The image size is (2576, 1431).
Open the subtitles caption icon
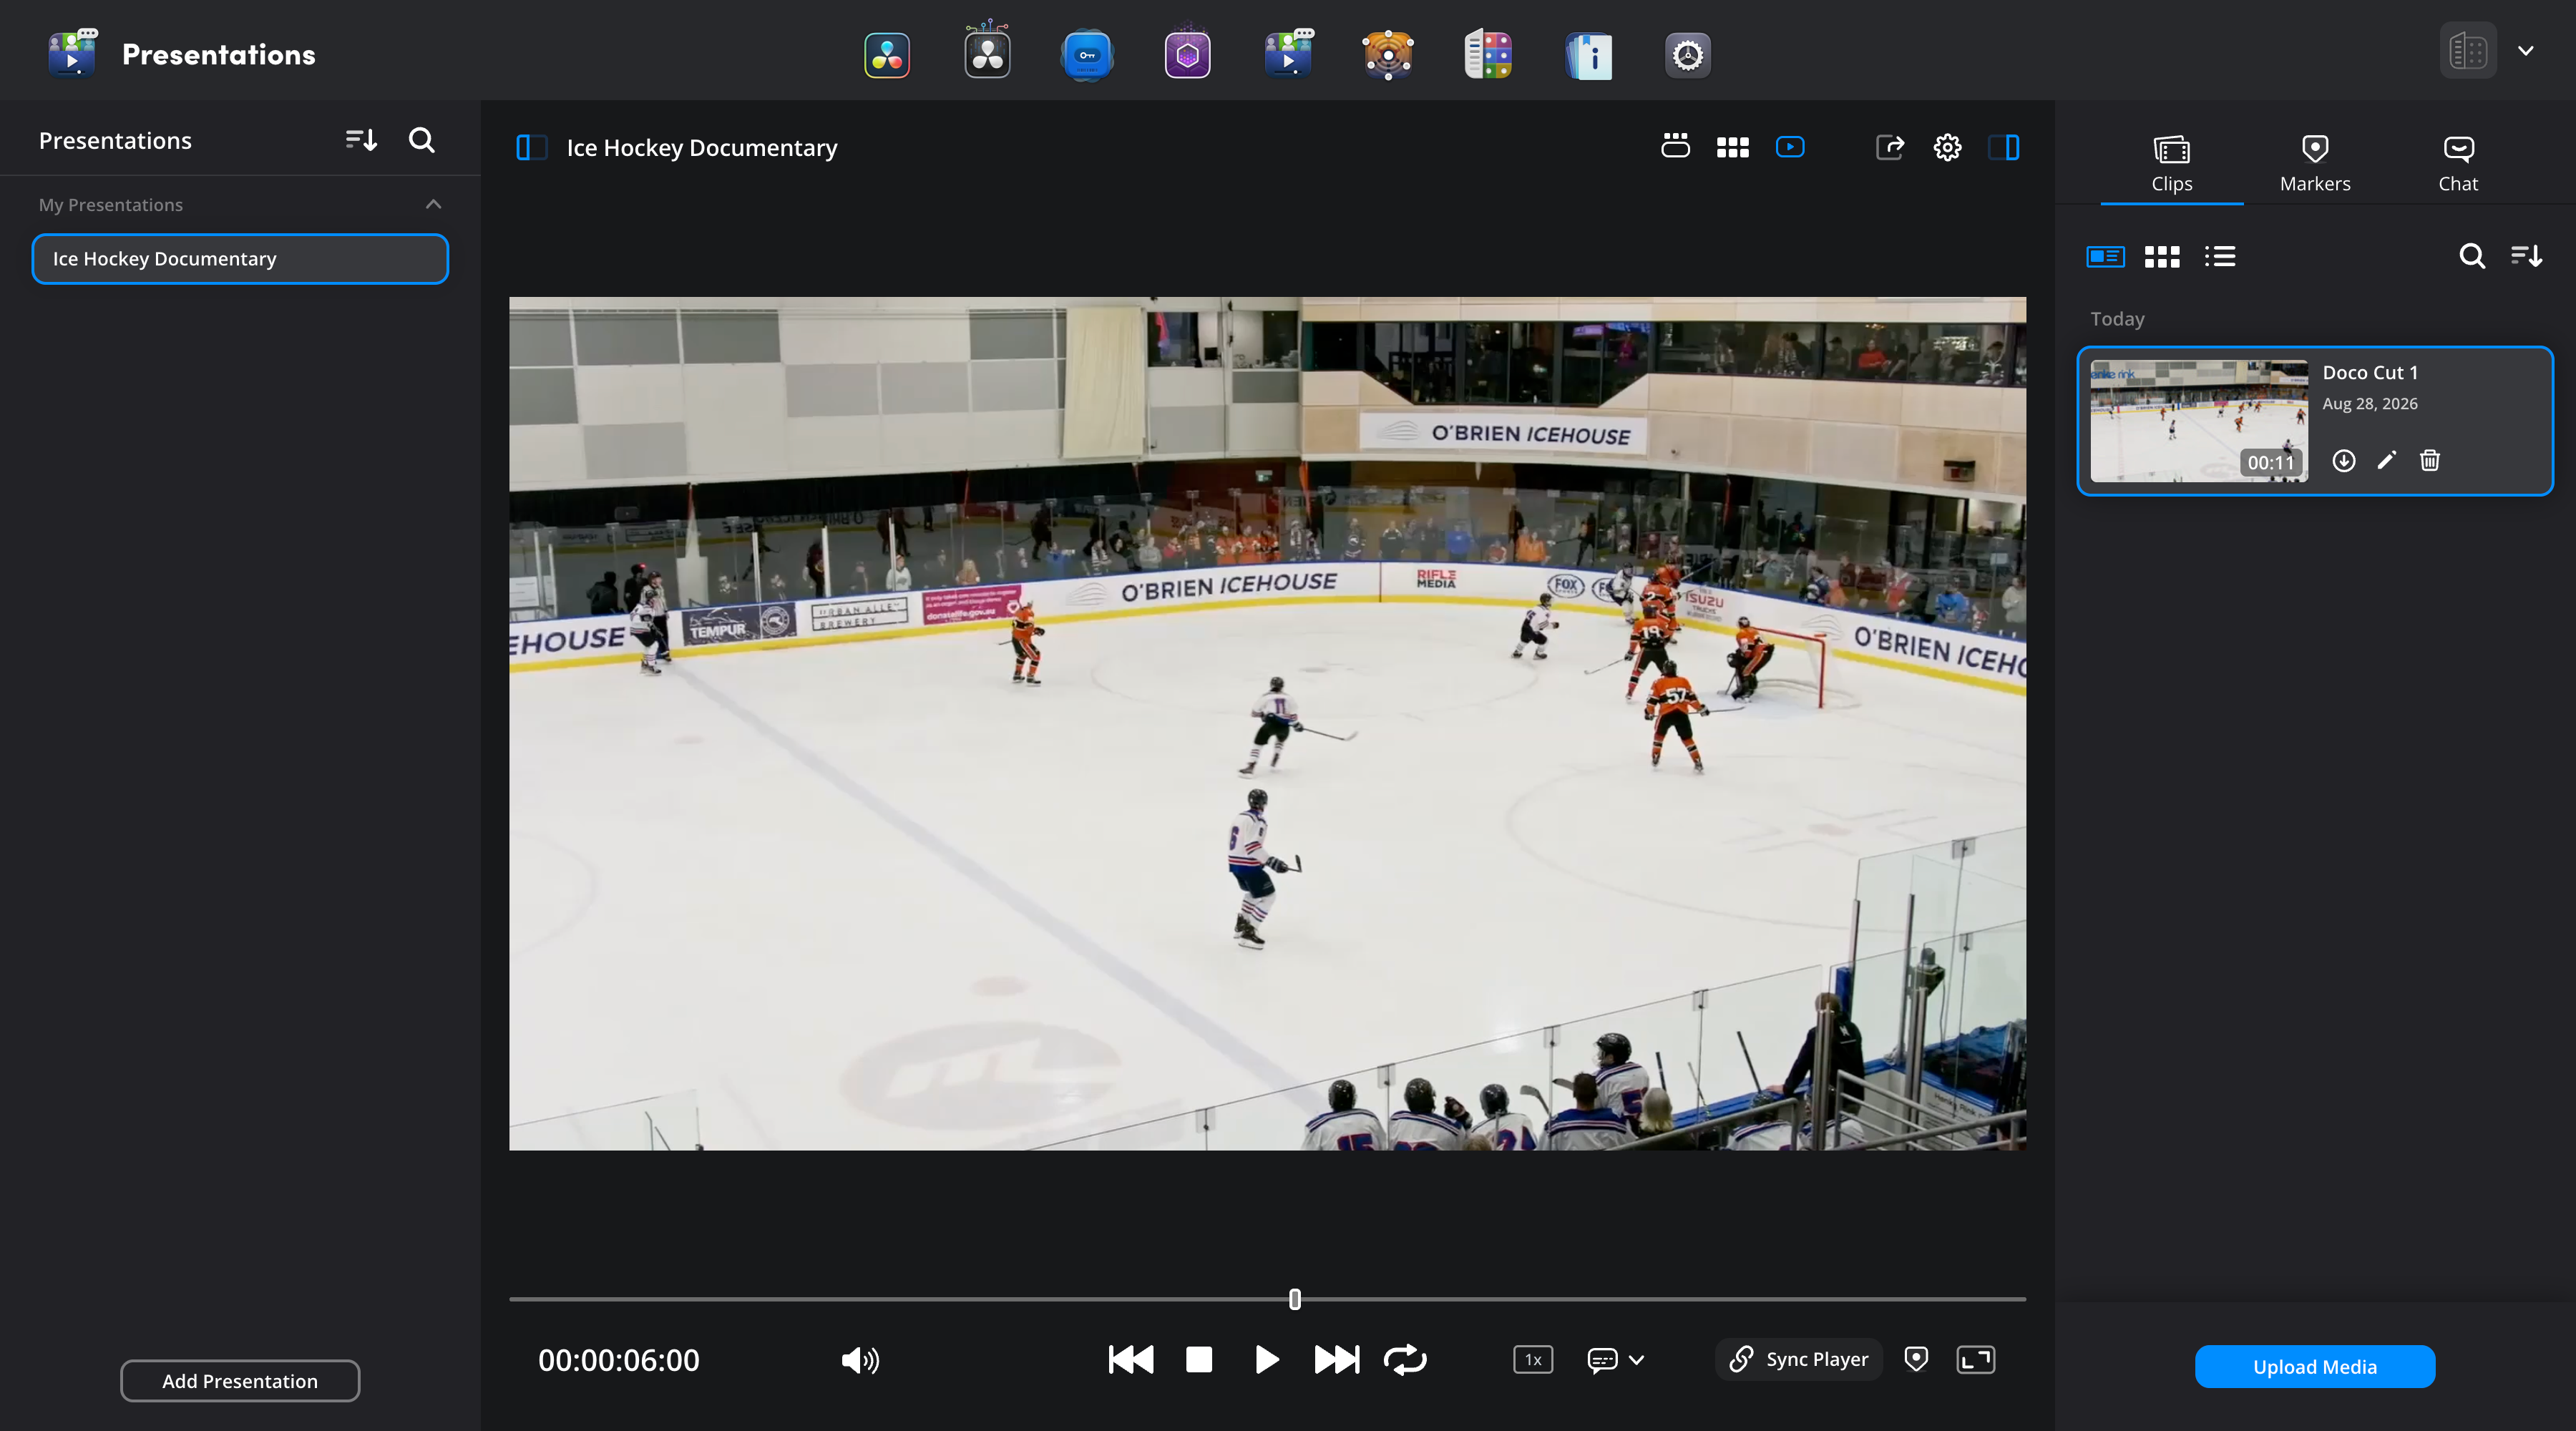(x=1602, y=1360)
